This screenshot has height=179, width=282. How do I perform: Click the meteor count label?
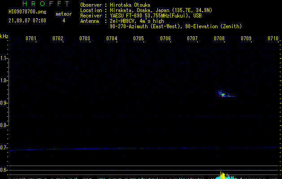pyautogui.click(x=64, y=14)
